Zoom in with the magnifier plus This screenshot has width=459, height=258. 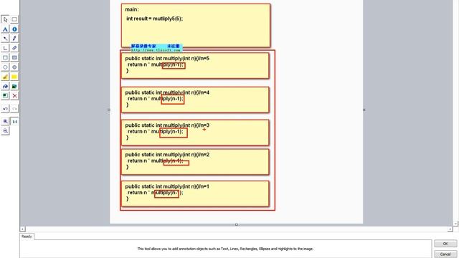click(5, 121)
